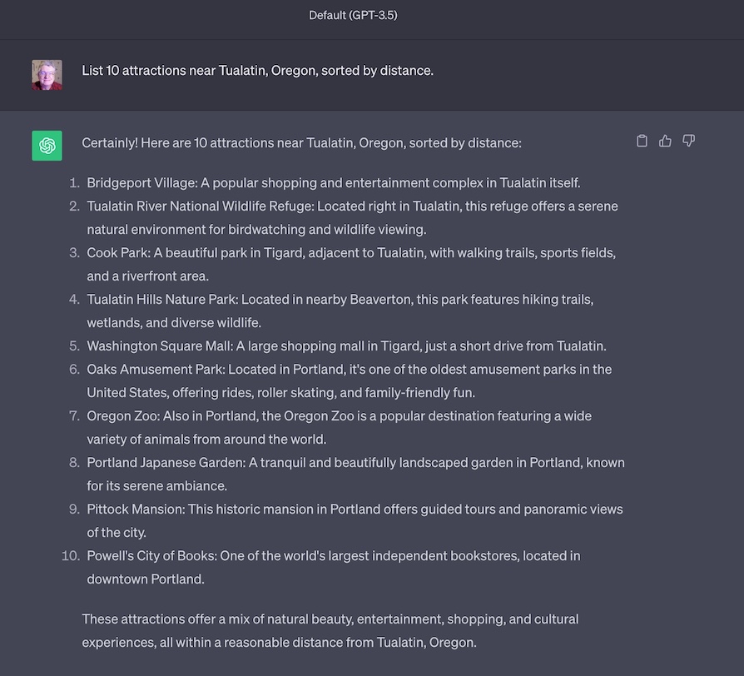Click the user profile photo avatar
The image size is (744, 676).
(x=47, y=75)
